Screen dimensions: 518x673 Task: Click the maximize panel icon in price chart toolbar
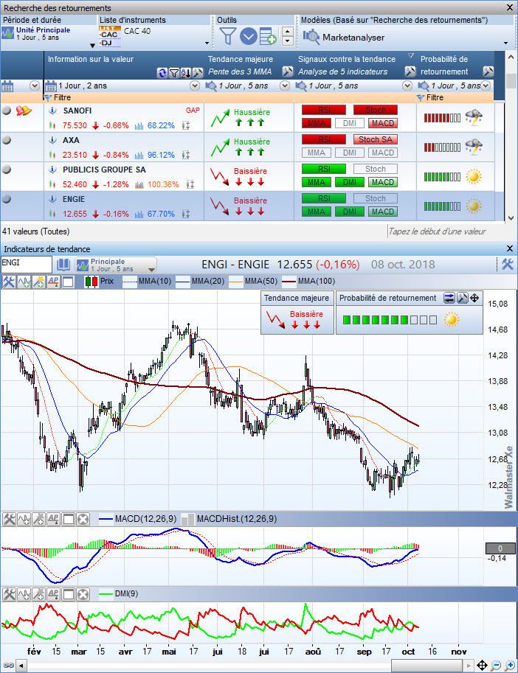68,282
